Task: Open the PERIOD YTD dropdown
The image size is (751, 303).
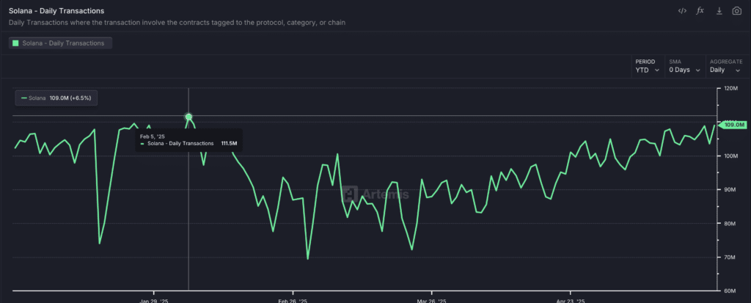Action: 647,66
